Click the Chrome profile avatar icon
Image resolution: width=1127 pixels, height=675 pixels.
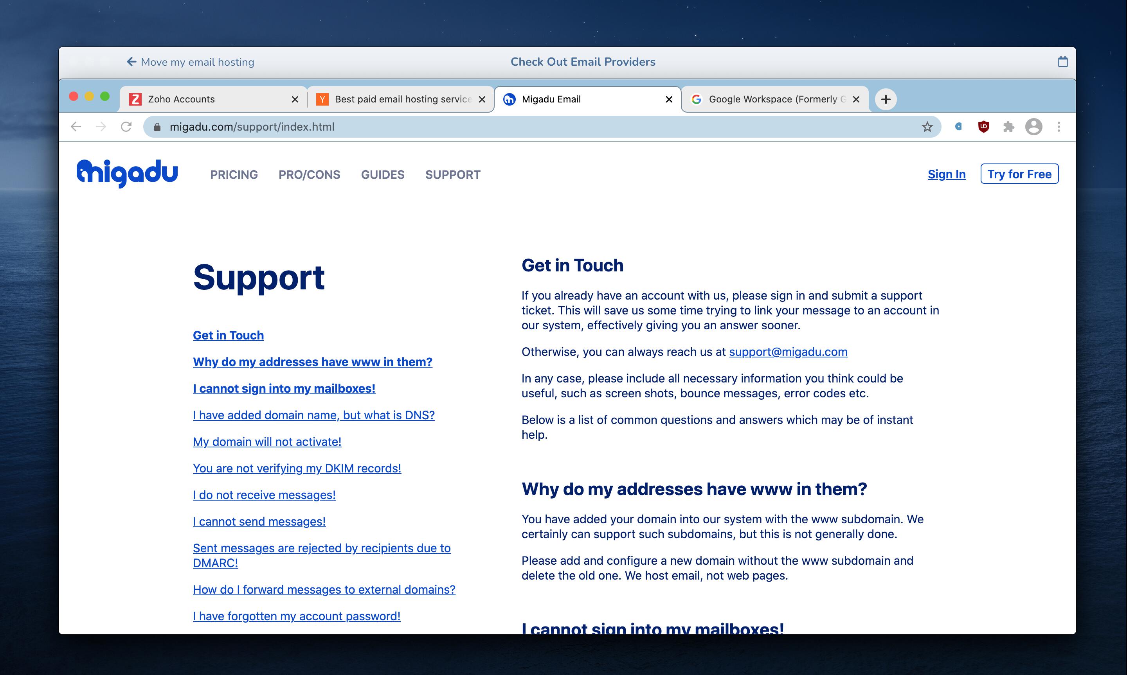tap(1033, 127)
